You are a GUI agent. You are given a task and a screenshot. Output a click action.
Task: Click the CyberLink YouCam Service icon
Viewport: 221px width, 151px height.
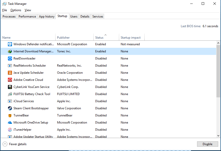point(10,87)
